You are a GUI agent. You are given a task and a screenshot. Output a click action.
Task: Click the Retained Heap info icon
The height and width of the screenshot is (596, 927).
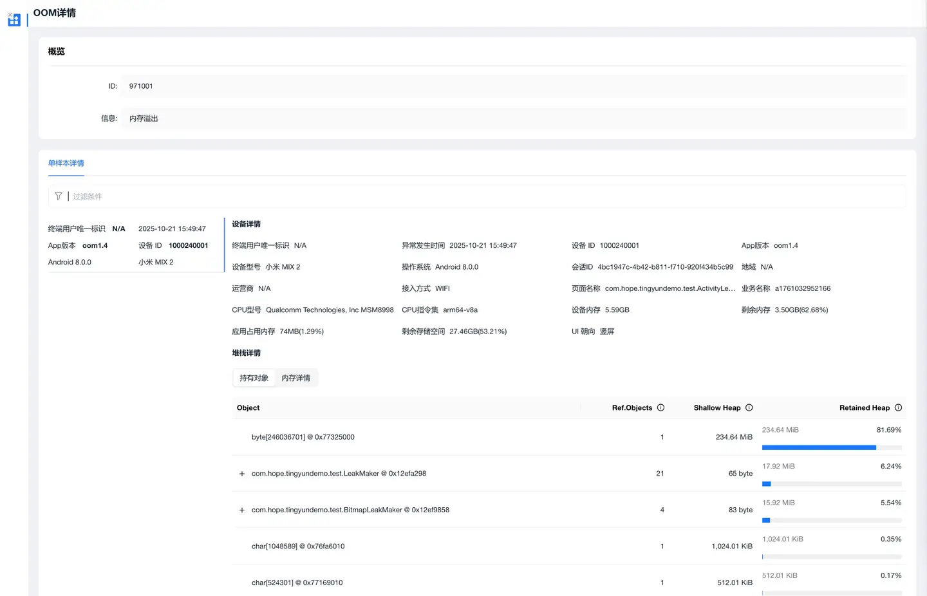pyautogui.click(x=898, y=407)
